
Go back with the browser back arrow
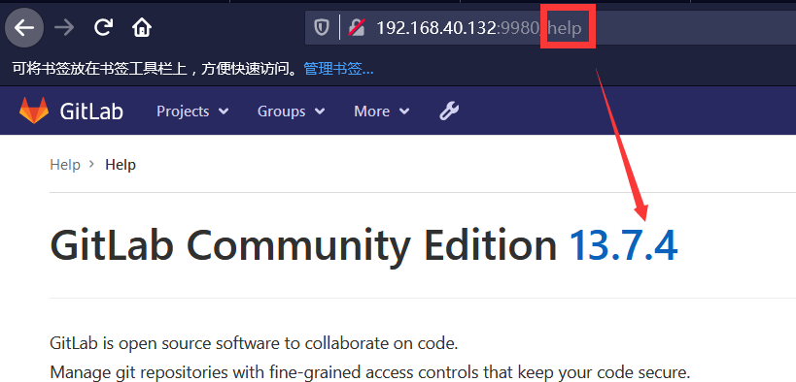tap(24, 27)
